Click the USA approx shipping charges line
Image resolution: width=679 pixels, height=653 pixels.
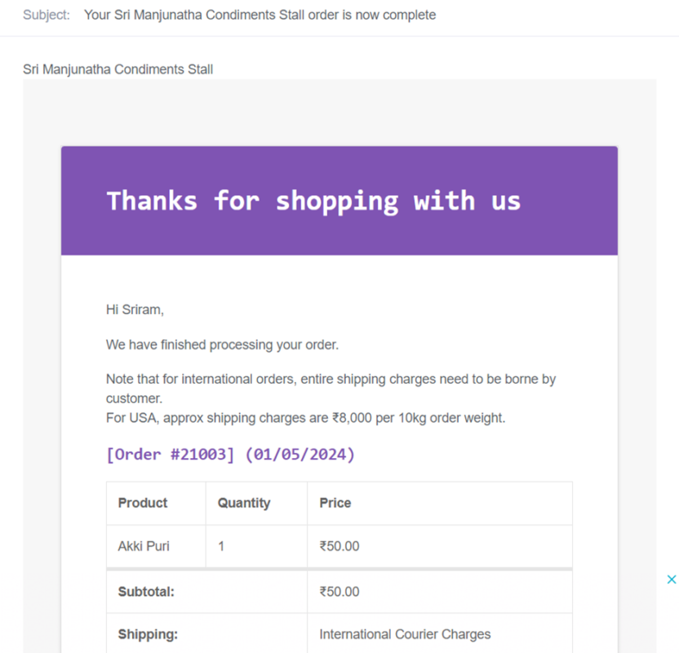[x=306, y=418]
